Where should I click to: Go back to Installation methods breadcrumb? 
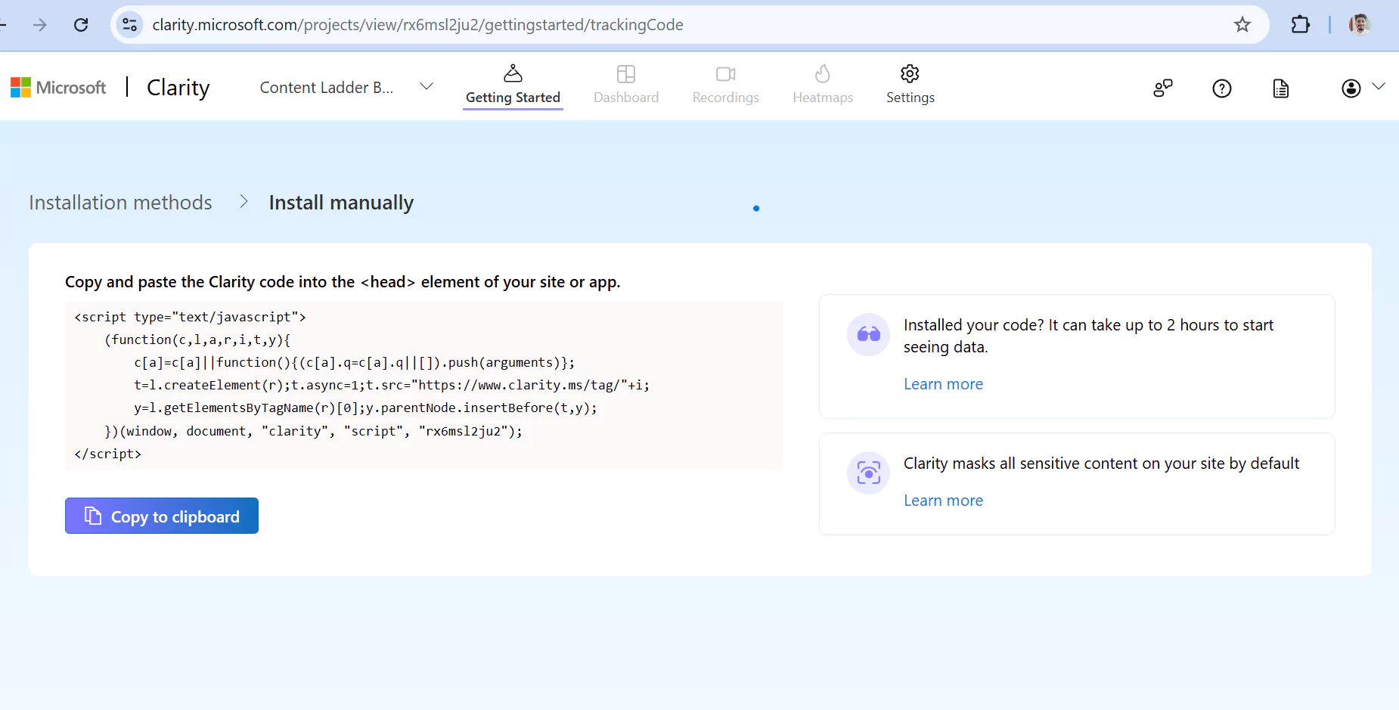[120, 203]
